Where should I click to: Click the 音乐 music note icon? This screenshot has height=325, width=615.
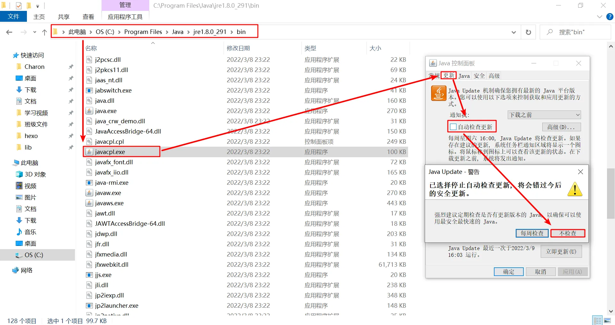pyautogui.click(x=19, y=232)
